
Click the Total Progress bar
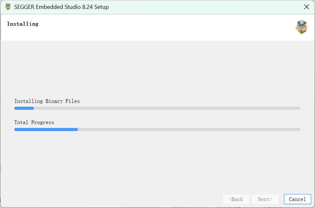pos(157,129)
